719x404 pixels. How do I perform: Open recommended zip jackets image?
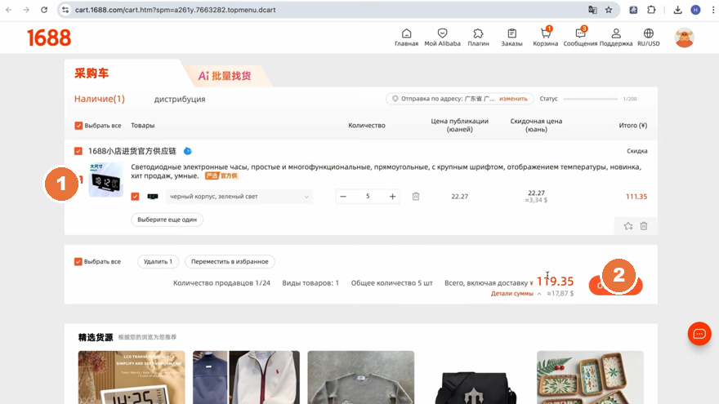pos(246,377)
